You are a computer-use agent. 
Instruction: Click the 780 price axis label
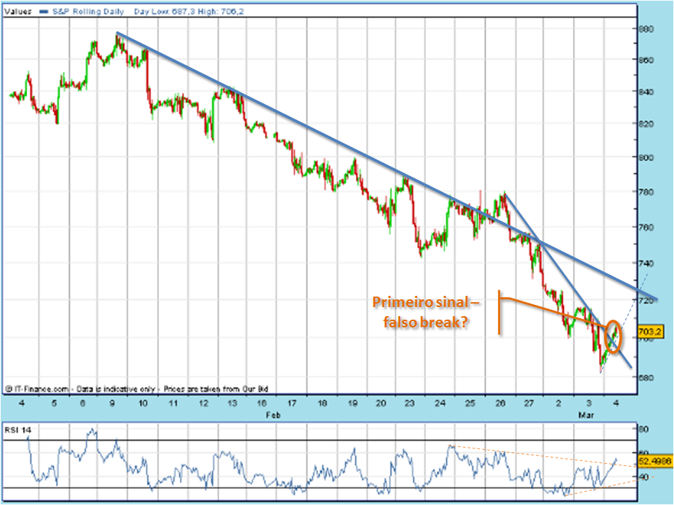[x=646, y=192]
